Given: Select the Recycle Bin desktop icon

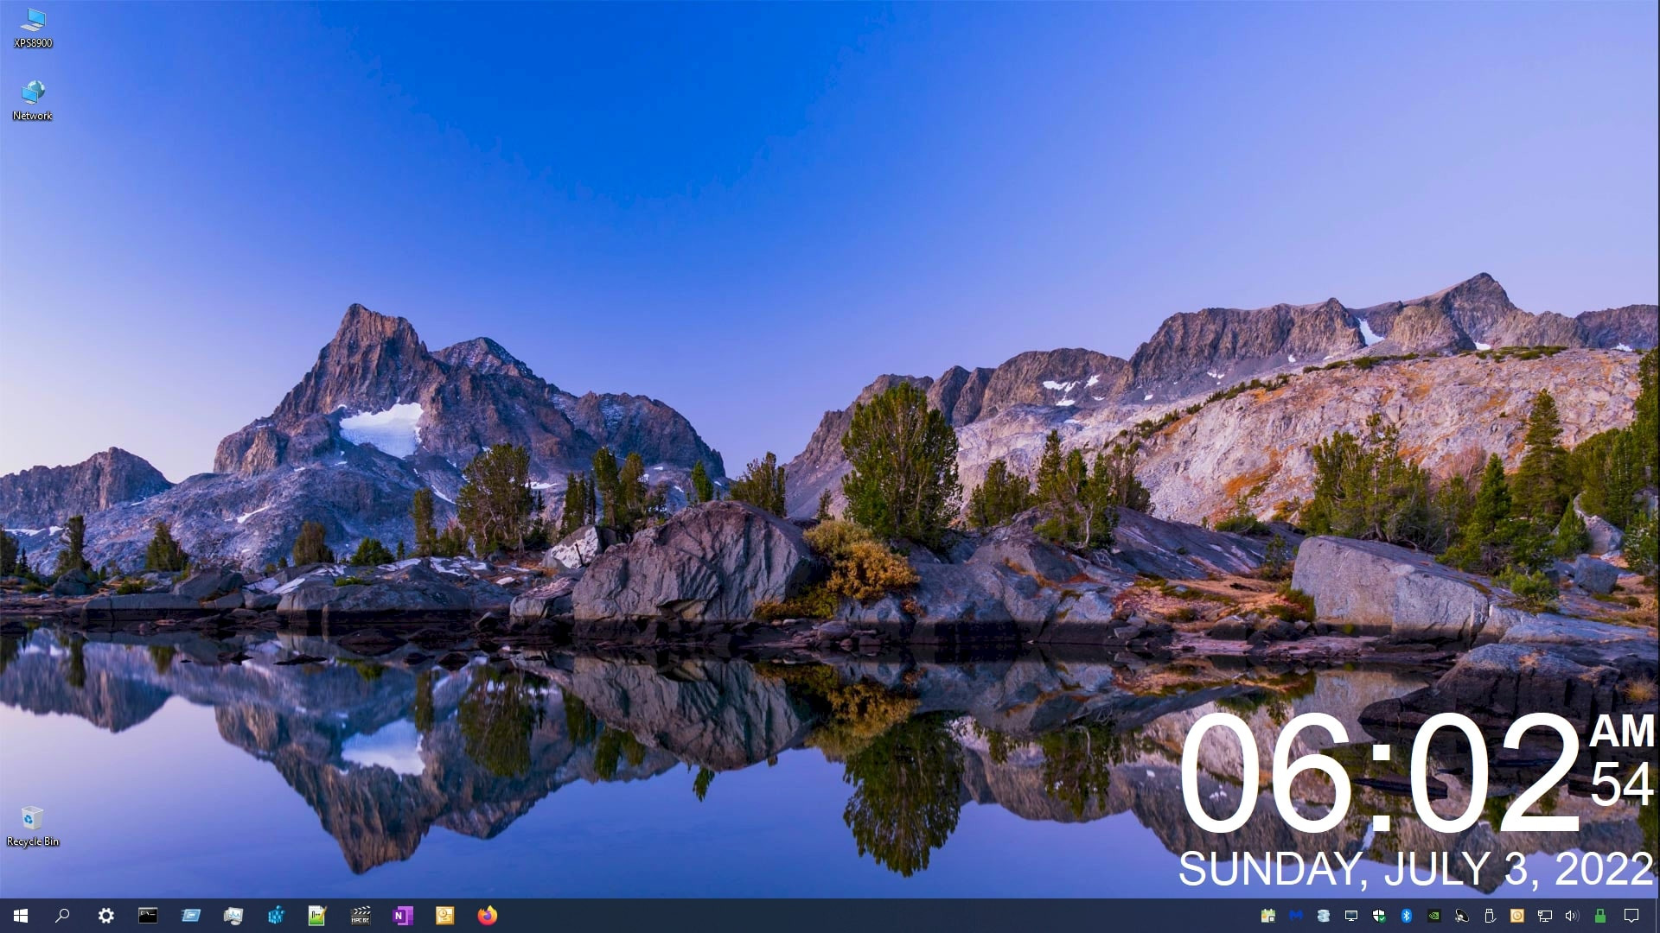Looking at the screenshot, I should [x=33, y=826].
